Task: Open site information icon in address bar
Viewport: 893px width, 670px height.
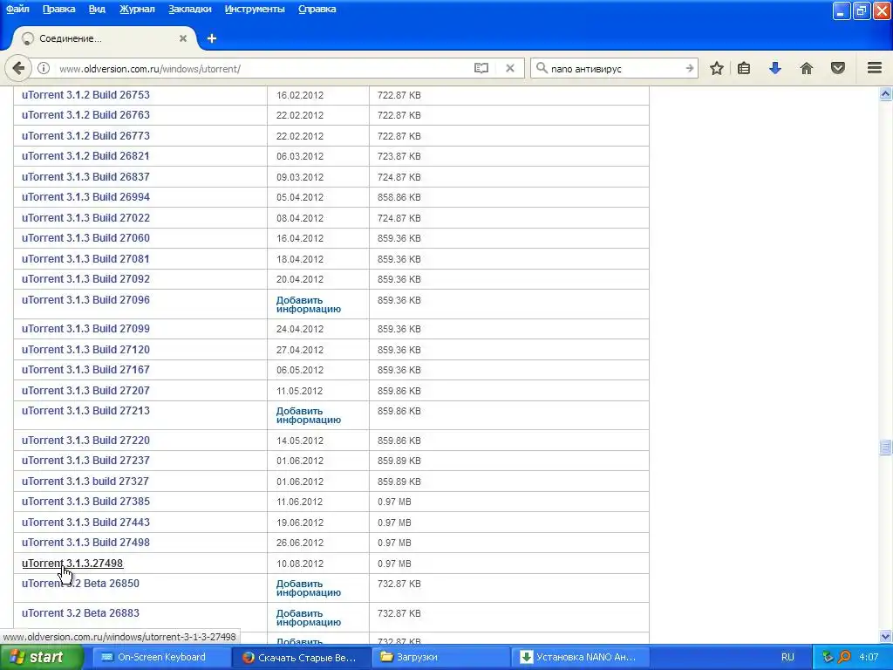Action: tap(44, 68)
